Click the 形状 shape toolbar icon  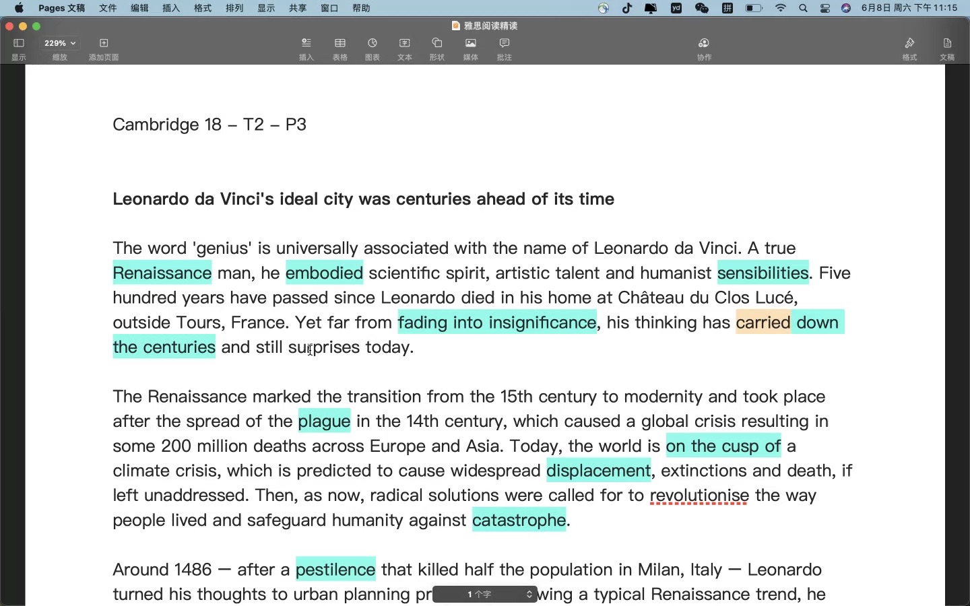point(437,43)
